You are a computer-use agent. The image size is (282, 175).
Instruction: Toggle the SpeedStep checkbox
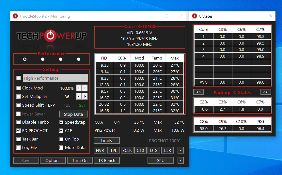click(x=61, y=122)
